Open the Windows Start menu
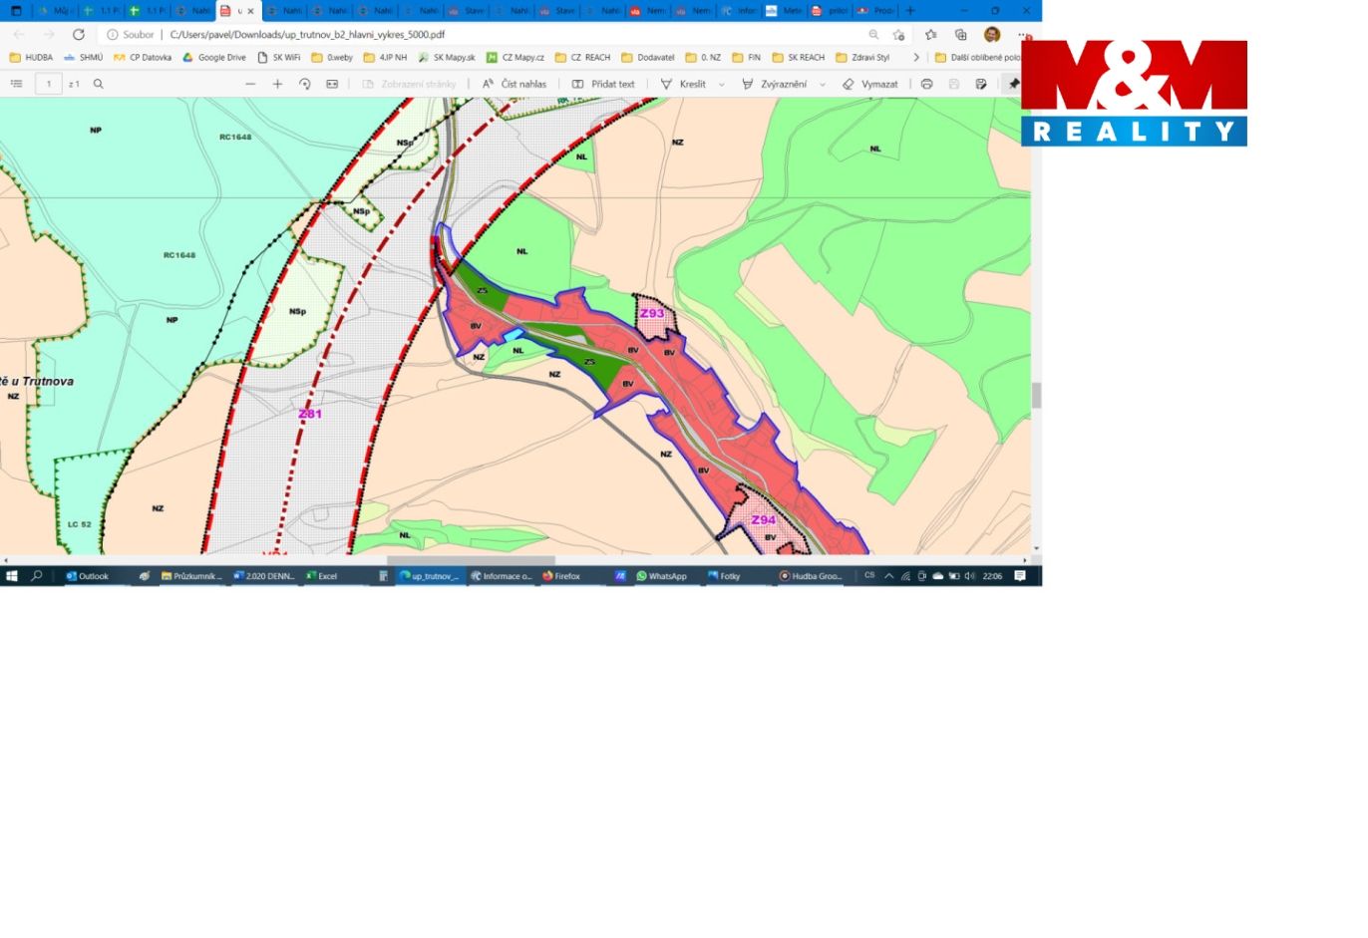 [x=12, y=576]
